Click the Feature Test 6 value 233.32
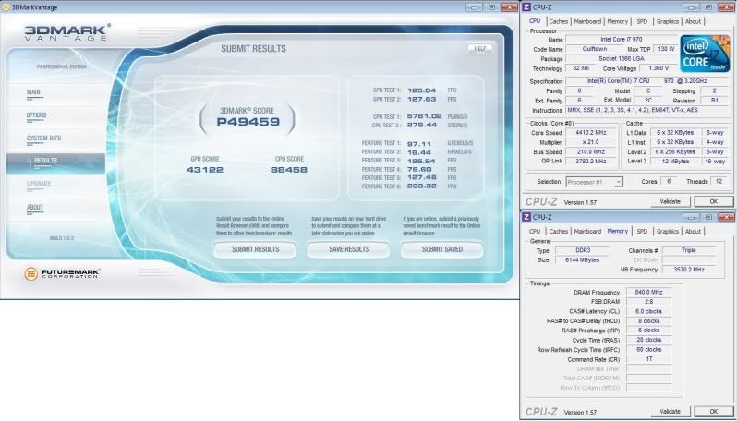The width and height of the screenshot is (737, 421). [x=422, y=186]
